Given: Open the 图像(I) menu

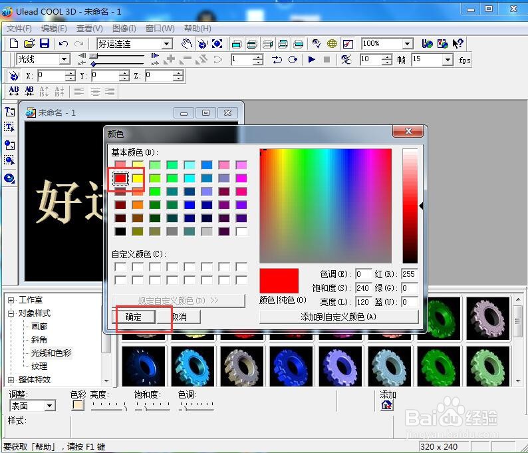Looking at the screenshot, I should (124, 29).
